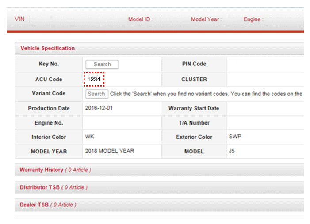Click the Engine header label
This screenshot has width=310, height=224.
point(253,19)
